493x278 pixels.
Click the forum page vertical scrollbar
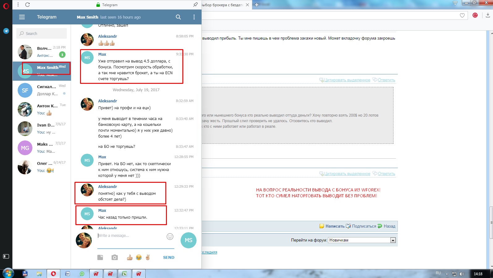coord(491,223)
